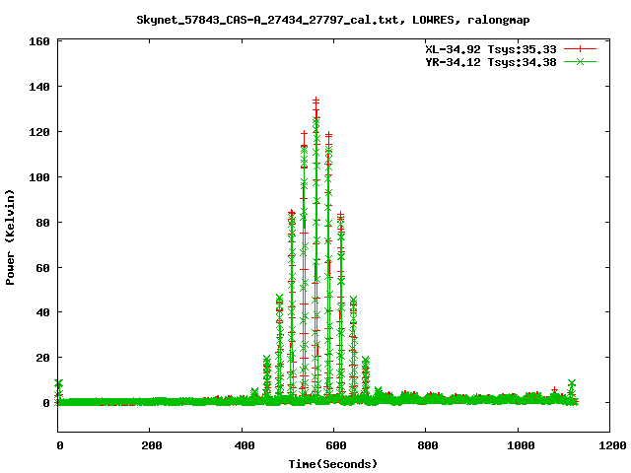Viewport: 631px width, 473px height.
Task: Click x-axis tick label 200
Action: [x=152, y=445]
